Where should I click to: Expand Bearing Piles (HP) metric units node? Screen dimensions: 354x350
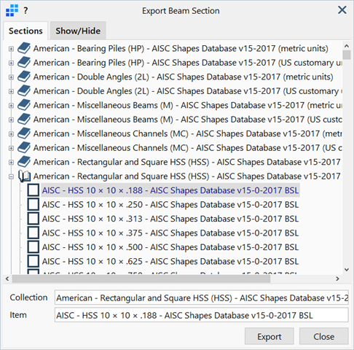tap(11, 49)
